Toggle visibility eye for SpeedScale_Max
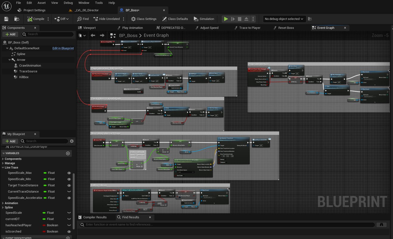The image size is (393, 239). click(x=69, y=173)
